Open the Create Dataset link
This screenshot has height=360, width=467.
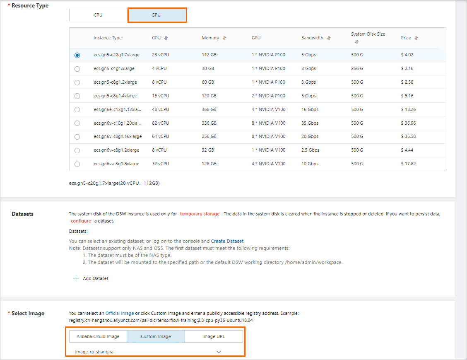(227, 241)
